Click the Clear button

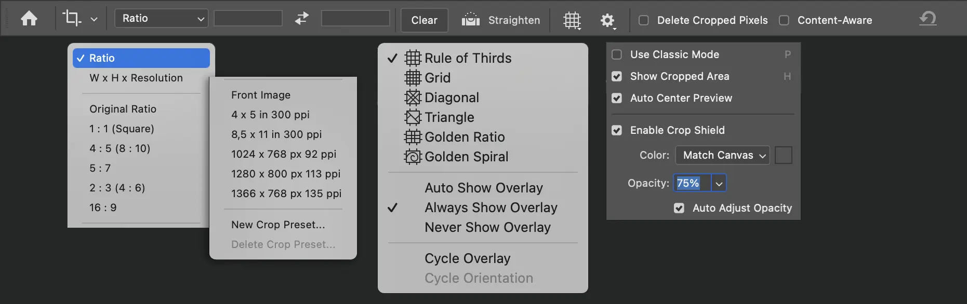click(x=424, y=20)
